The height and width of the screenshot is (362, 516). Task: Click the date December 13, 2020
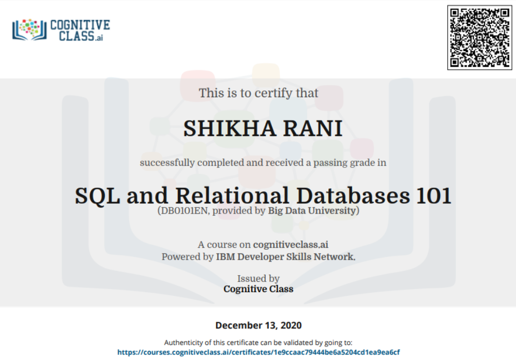[259, 325]
